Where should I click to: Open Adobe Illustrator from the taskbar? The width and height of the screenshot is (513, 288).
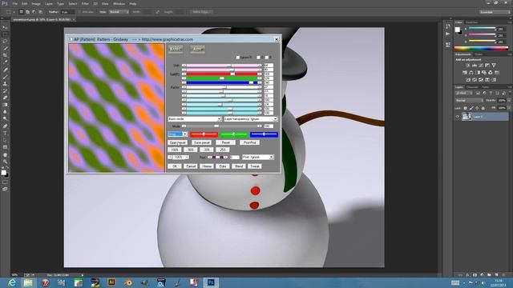111,282
